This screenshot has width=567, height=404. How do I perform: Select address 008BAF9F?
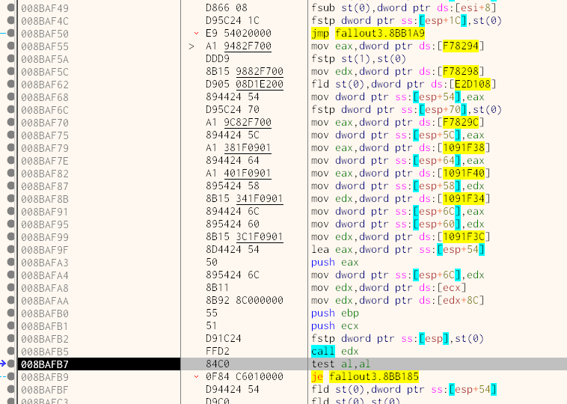(45, 250)
